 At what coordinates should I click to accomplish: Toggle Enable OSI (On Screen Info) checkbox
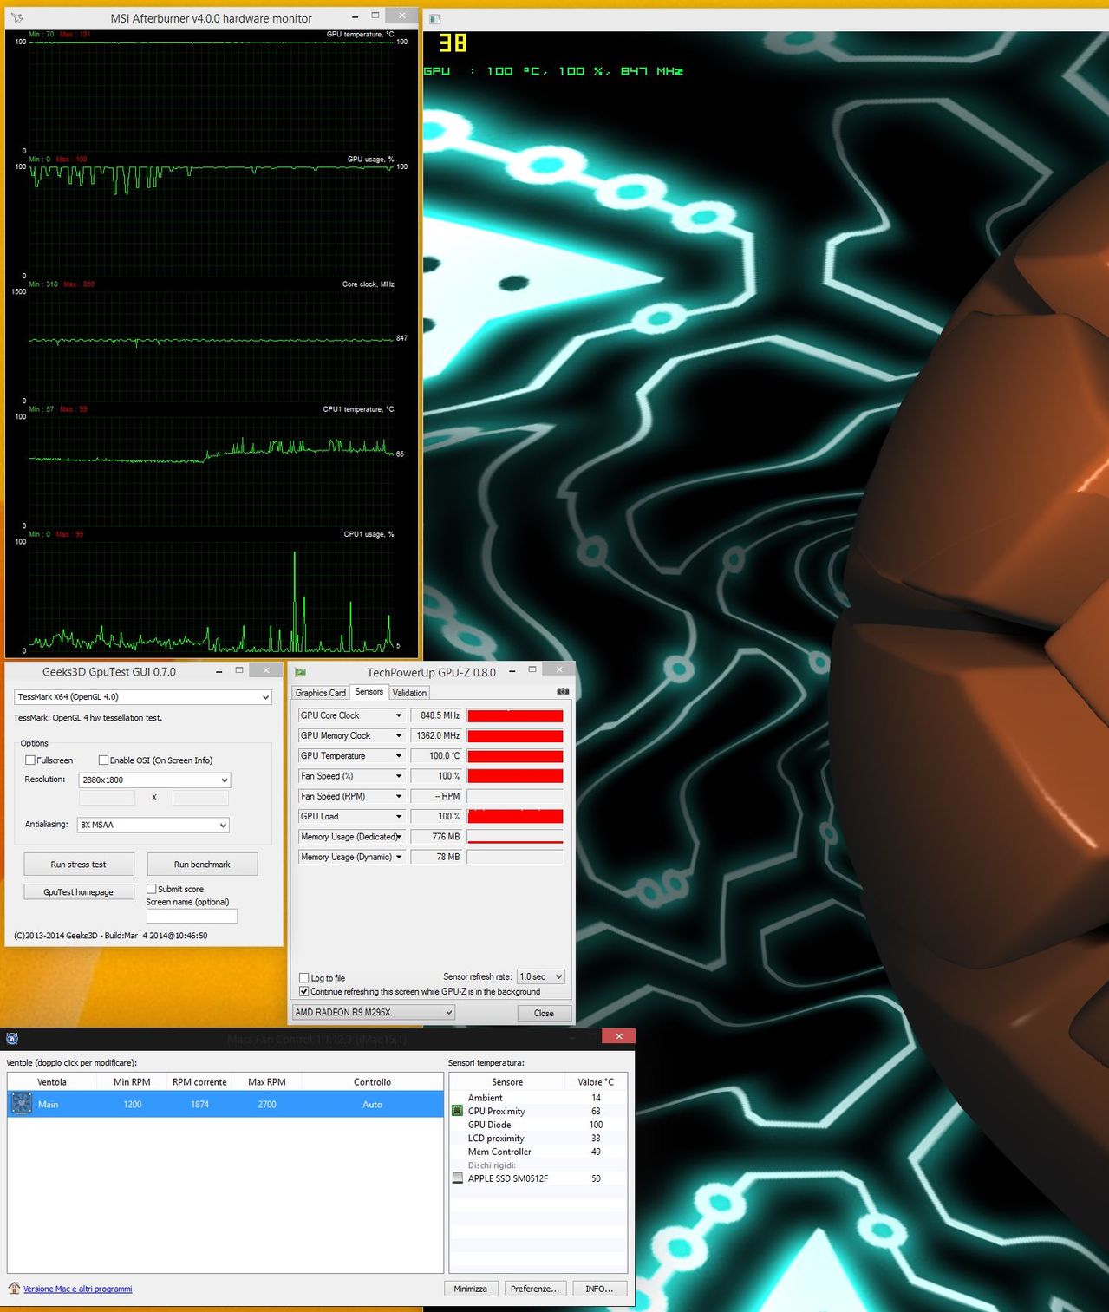click(x=103, y=760)
